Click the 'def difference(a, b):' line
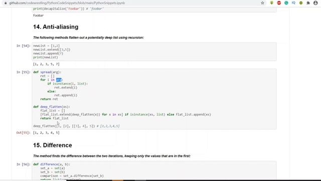 [52, 164]
